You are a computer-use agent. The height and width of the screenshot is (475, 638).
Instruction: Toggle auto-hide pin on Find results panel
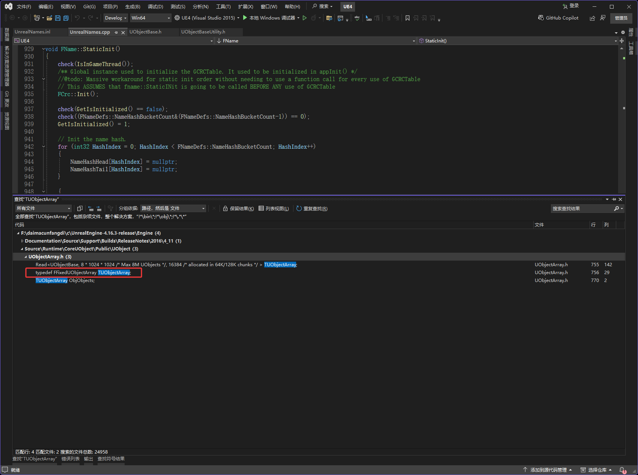pos(614,199)
